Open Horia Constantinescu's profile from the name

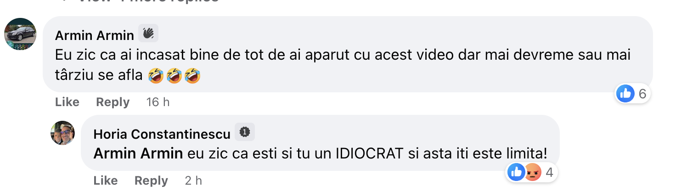tap(162, 134)
